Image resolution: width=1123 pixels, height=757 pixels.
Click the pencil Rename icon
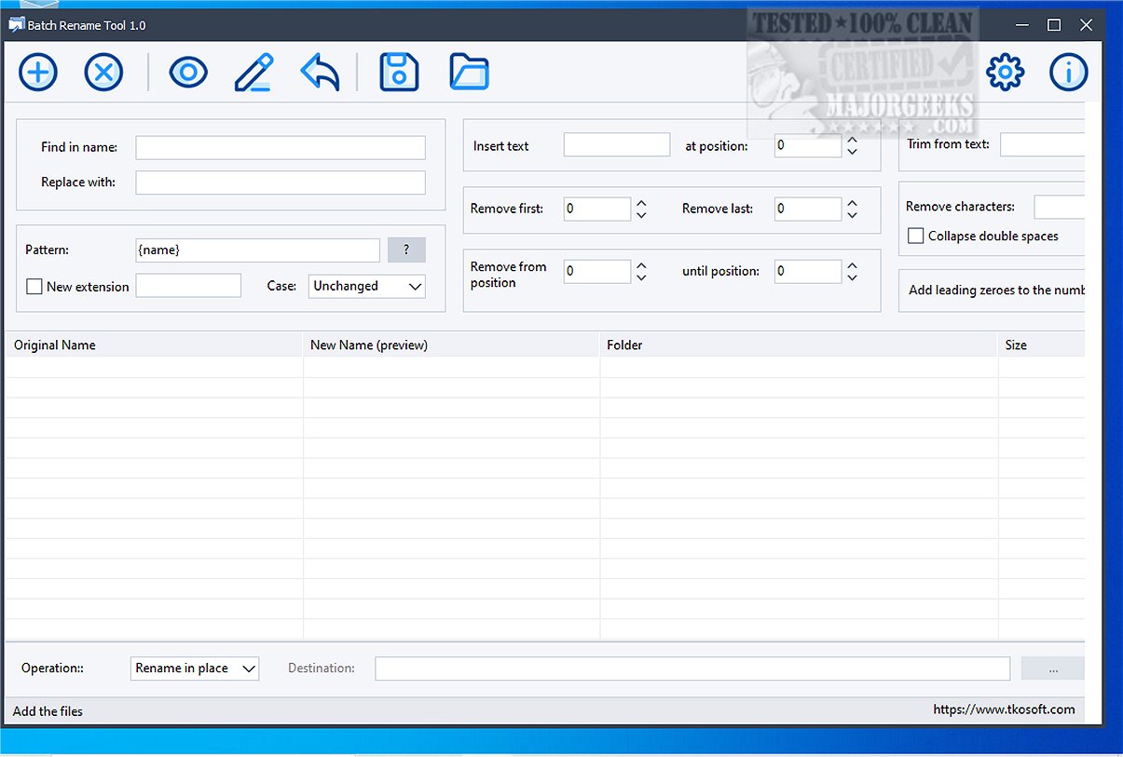point(253,72)
